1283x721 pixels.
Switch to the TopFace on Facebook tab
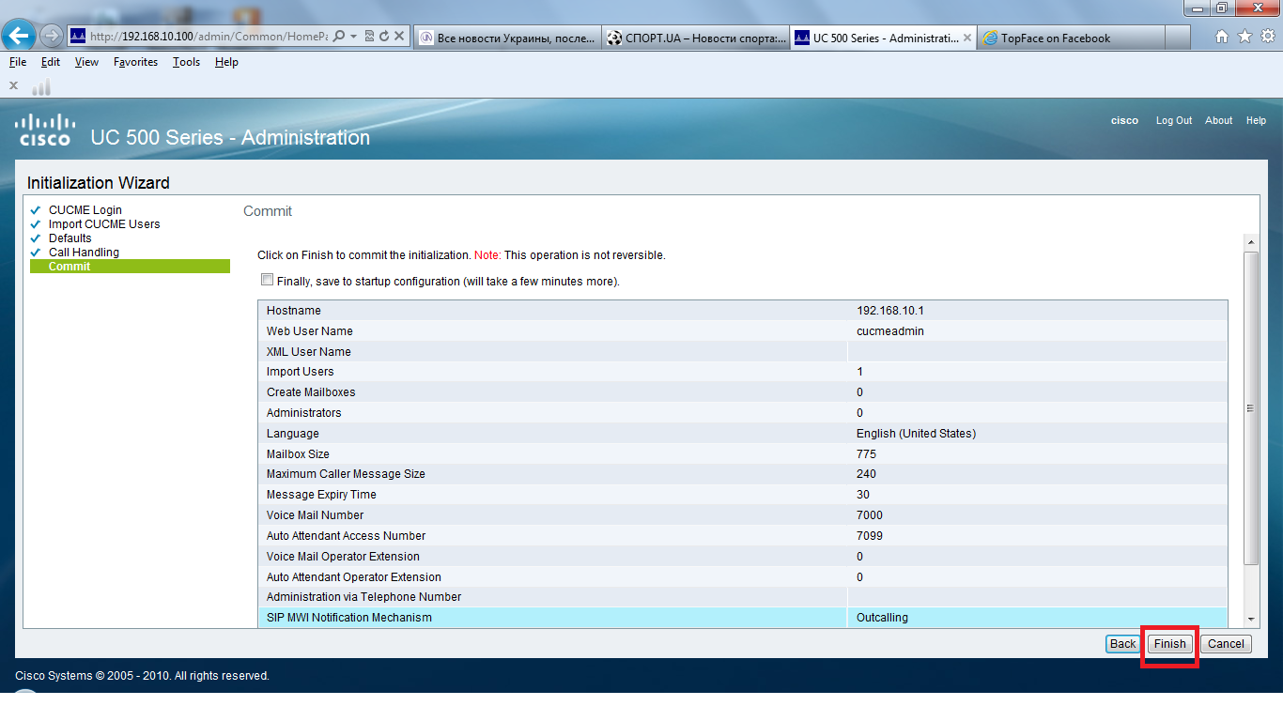pos(1071,38)
